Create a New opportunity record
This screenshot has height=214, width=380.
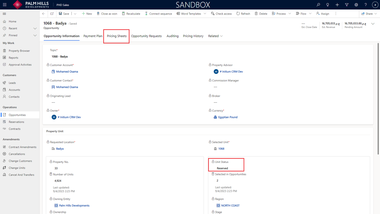[87, 14]
